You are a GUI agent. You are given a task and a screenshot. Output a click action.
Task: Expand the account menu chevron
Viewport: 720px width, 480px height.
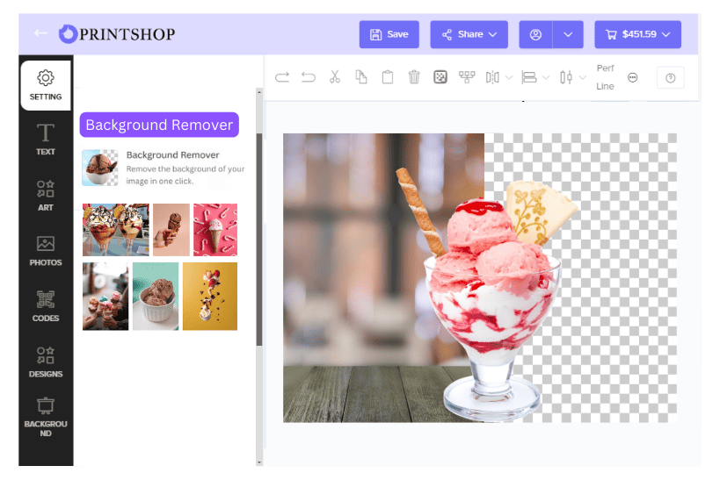coord(568,34)
